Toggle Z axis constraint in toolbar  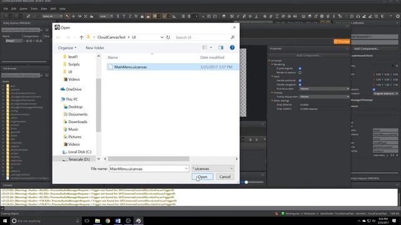point(130,16)
